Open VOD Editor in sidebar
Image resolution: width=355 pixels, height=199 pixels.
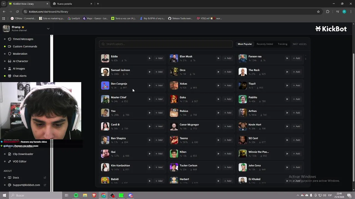(x=20, y=161)
